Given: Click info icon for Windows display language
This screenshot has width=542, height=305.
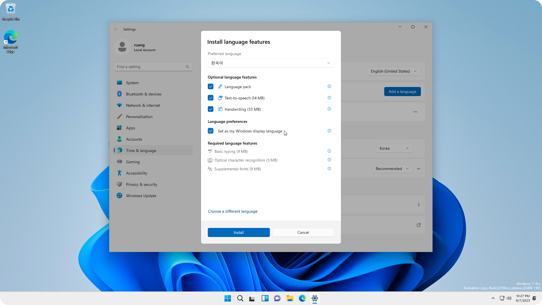Looking at the screenshot, I should (x=329, y=131).
